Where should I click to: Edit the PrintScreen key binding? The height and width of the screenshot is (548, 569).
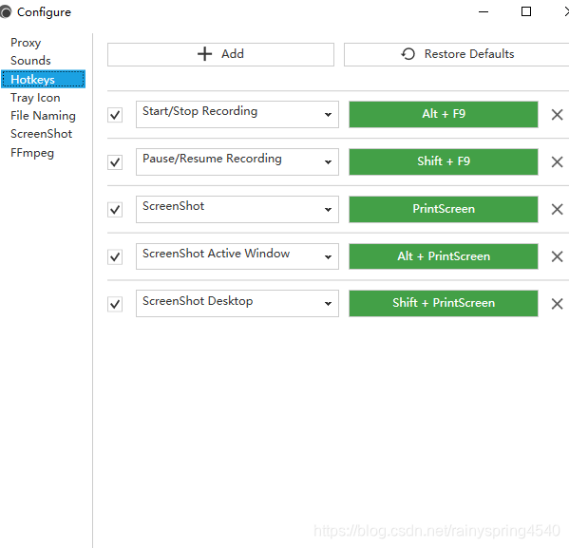pos(444,209)
